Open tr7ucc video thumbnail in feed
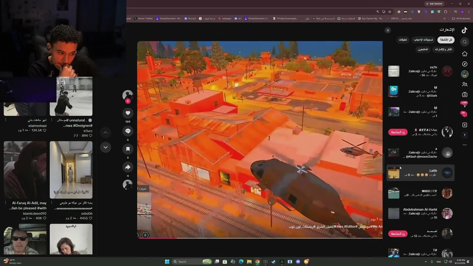Image resolution: width=473 pixels, height=266 pixels. tap(71, 96)
